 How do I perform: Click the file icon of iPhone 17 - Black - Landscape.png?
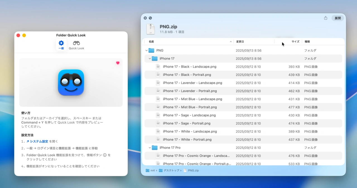pyautogui.click(x=158, y=67)
